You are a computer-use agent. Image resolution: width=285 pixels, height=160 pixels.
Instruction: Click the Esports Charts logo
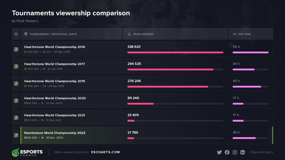[28, 152]
